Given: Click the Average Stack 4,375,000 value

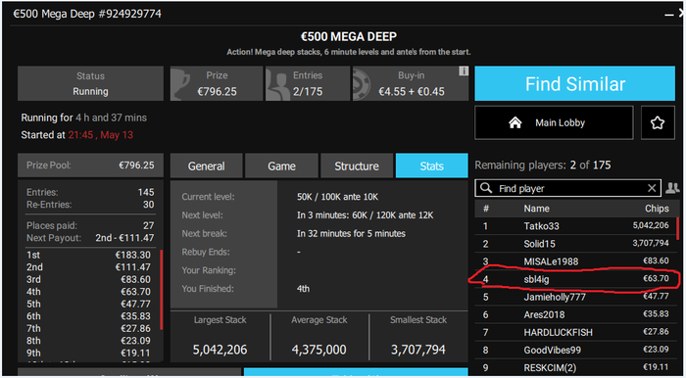Looking at the screenshot, I should pos(318,350).
